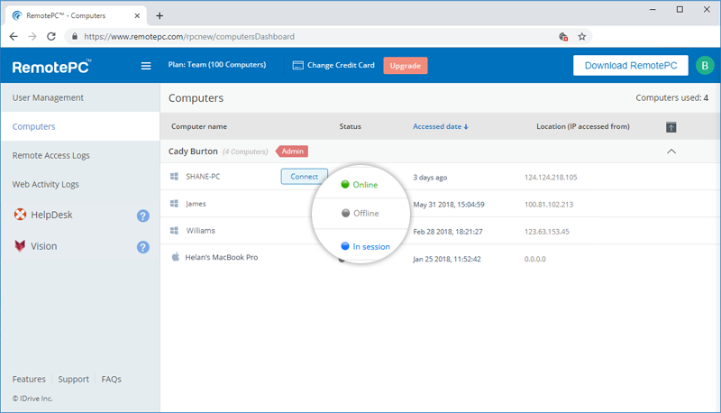Open the user avatar B profile menu
Viewport: 721px width, 413px height.
(705, 65)
